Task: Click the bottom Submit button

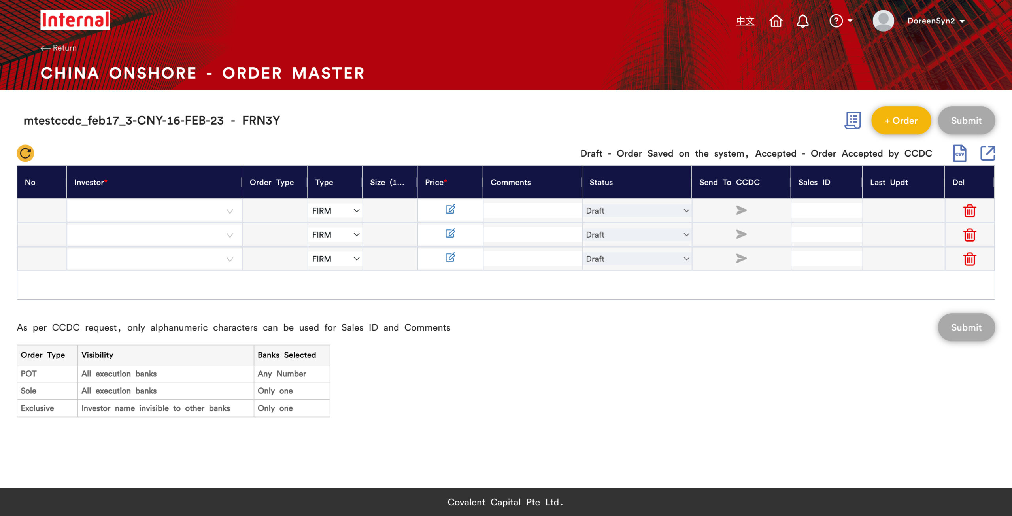Action: (966, 327)
